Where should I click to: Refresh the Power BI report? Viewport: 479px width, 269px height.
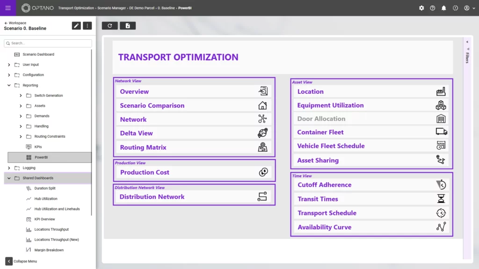coord(110,26)
